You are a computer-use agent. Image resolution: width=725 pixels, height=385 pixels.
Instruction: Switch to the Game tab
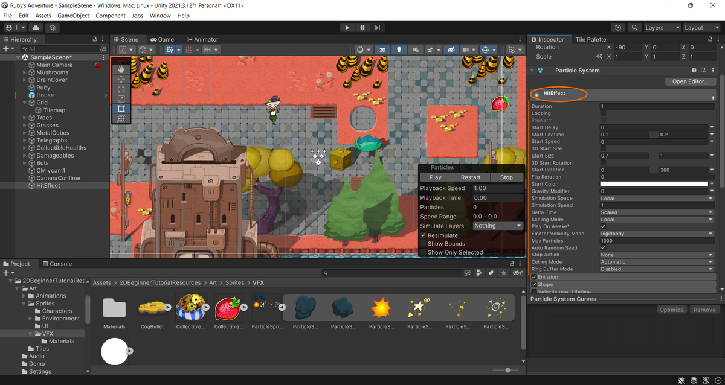pos(162,39)
